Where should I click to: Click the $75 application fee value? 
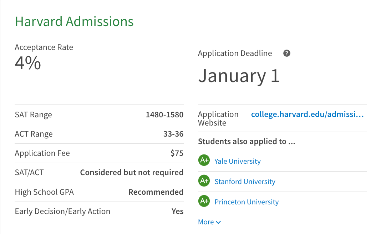click(x=177, y=153)
